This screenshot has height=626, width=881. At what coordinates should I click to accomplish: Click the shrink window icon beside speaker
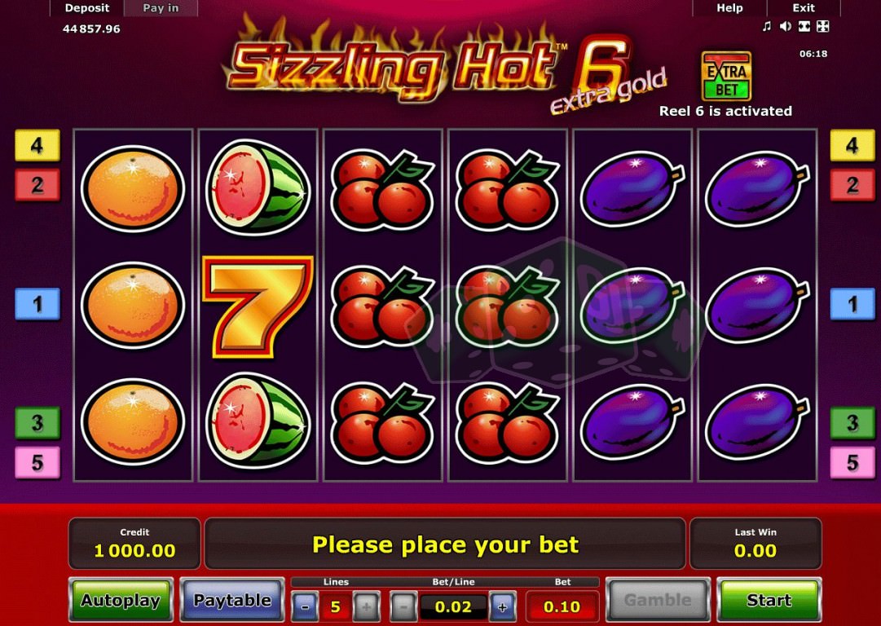pyautogui.click(x=804, y=26)
